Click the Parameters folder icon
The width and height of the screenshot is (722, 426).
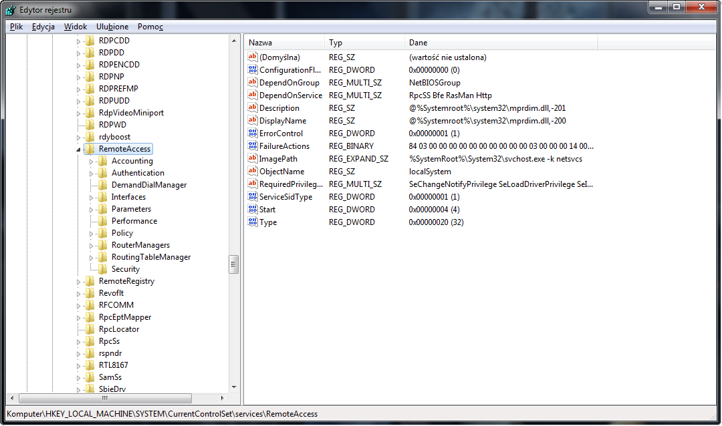pyautogui.click(x=103, y=209)
